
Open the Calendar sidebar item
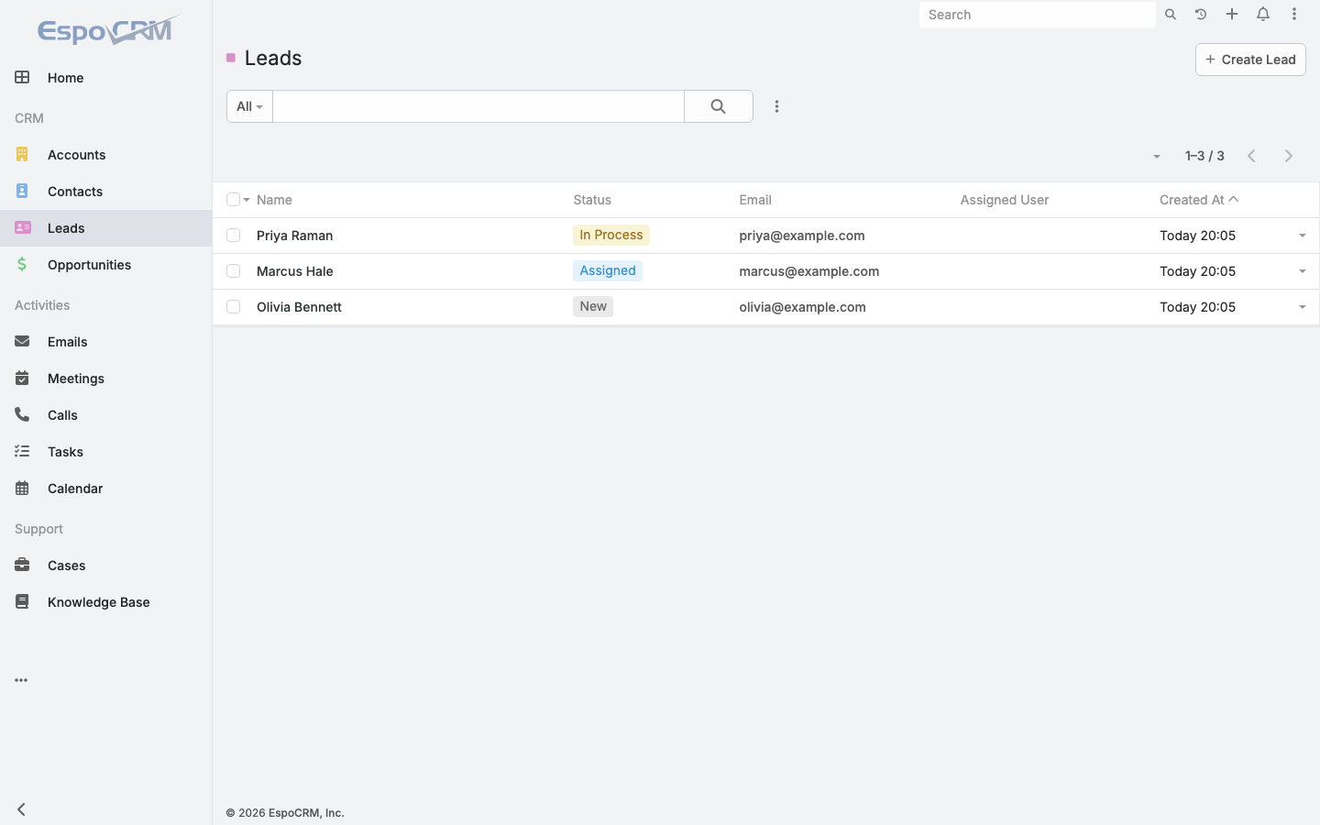(105, 489)
